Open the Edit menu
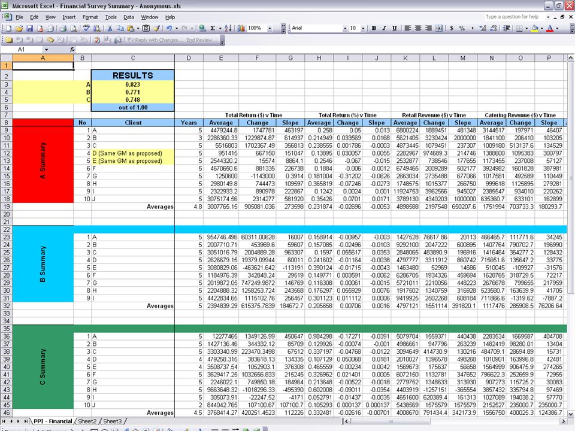This screenshot has height=431, width=575. 34,17
